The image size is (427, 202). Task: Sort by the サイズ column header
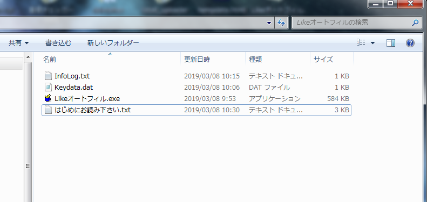tap(331, 60)
